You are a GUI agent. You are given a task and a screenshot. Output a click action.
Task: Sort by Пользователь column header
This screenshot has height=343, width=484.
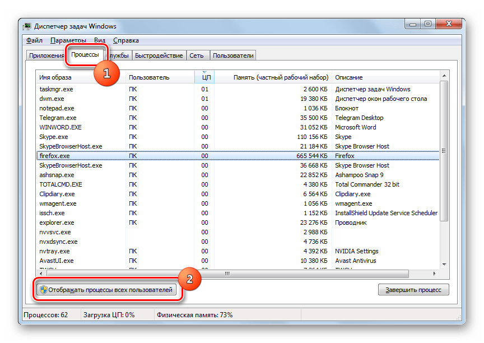pyautogui.click(x=160, y=77)
